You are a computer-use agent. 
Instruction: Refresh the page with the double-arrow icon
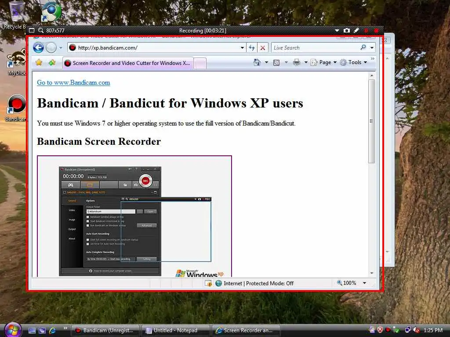pyautogui.click(x=252, y=47)
